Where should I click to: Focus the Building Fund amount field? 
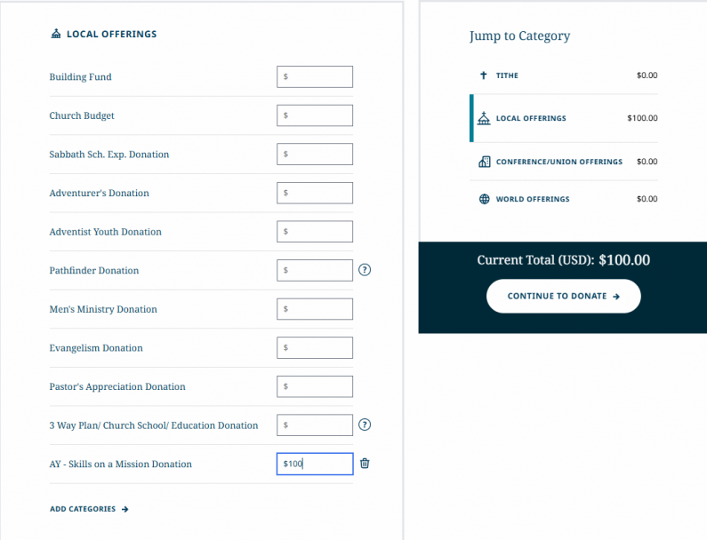(315, 77)
